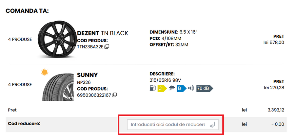
Task: Click the fuel pump efficiency icon
Action: click(x=153, y=88)
